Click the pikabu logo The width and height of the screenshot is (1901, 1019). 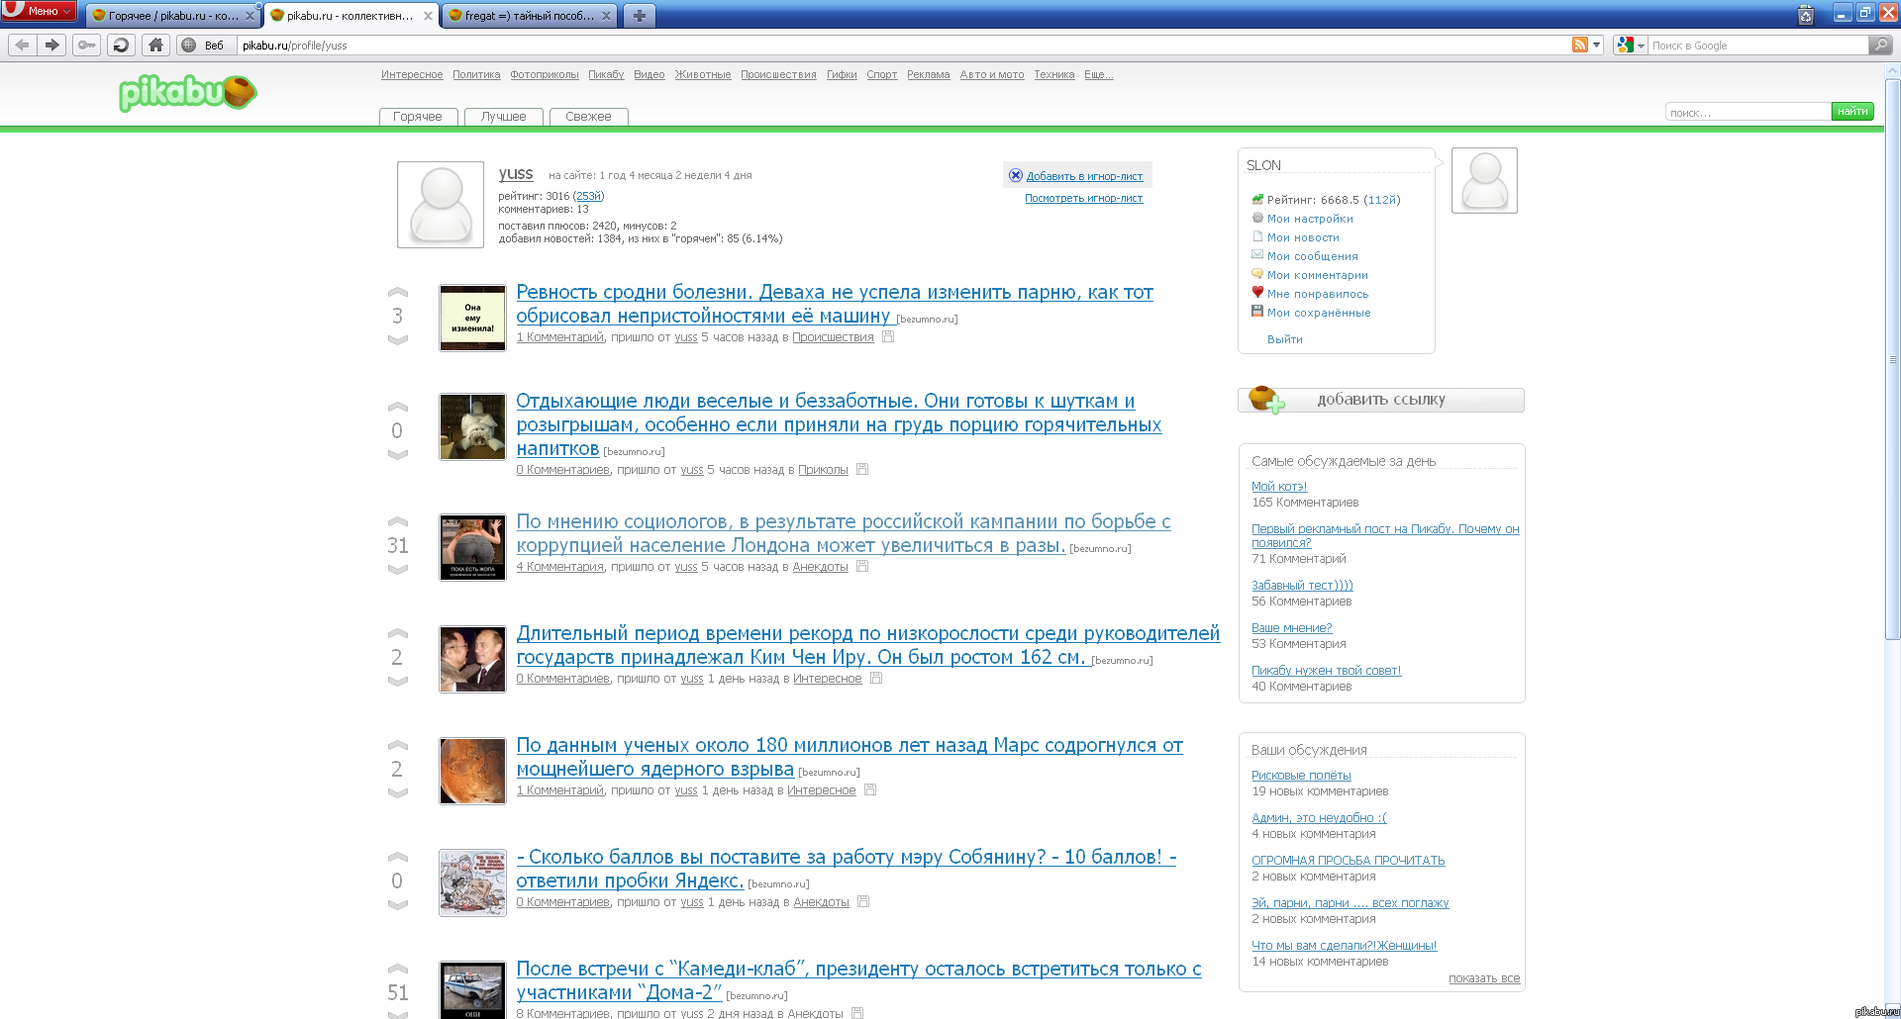[187, 93]
